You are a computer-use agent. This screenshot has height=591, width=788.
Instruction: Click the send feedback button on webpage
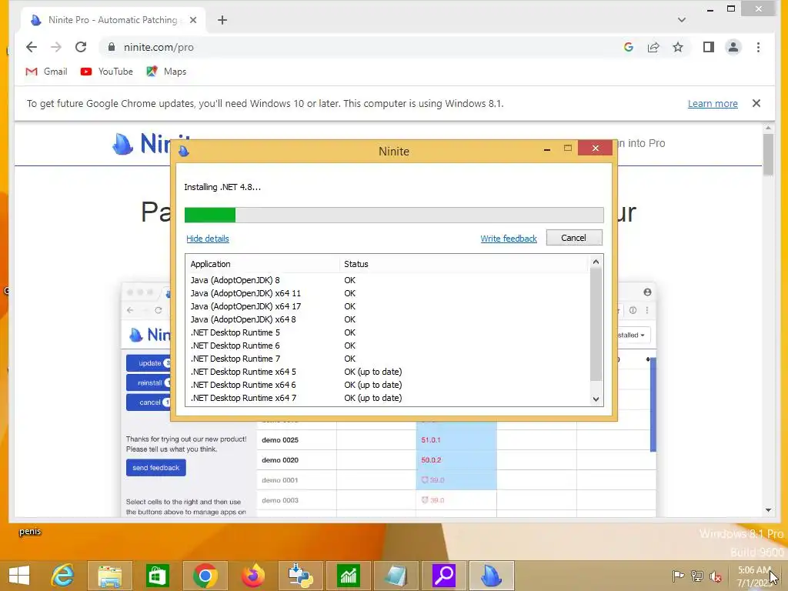[155, 468]
